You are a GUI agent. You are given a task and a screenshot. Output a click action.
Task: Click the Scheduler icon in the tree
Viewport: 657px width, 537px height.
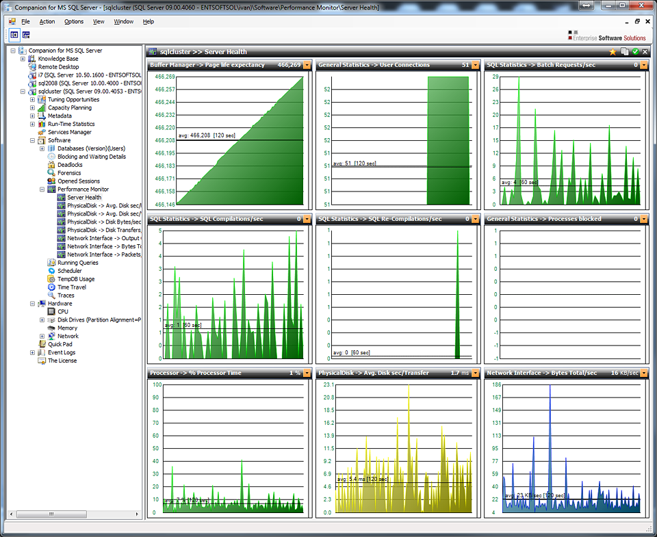coord(51,271)
